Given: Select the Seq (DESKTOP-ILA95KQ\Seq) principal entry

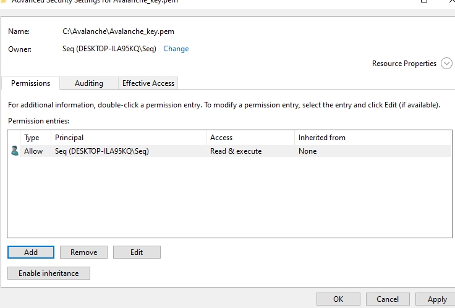Looking at the screenshot, I should click(x=101, y=151).
